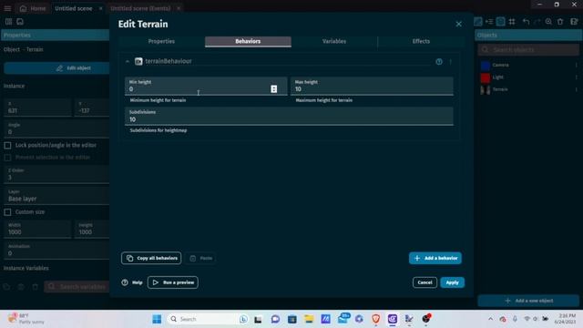Click the Edit object button
Viewport: 583px width, 328px height.
[56, 68]
